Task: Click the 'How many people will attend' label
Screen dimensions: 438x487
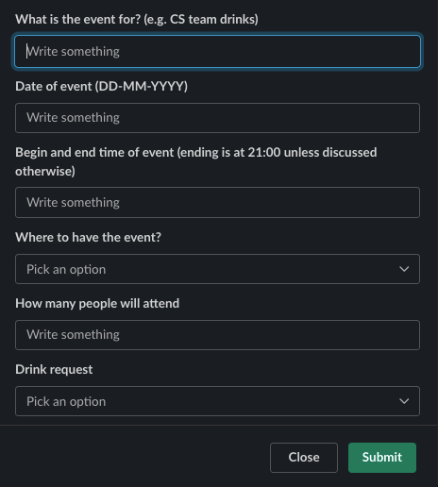Action: point(97,304)
